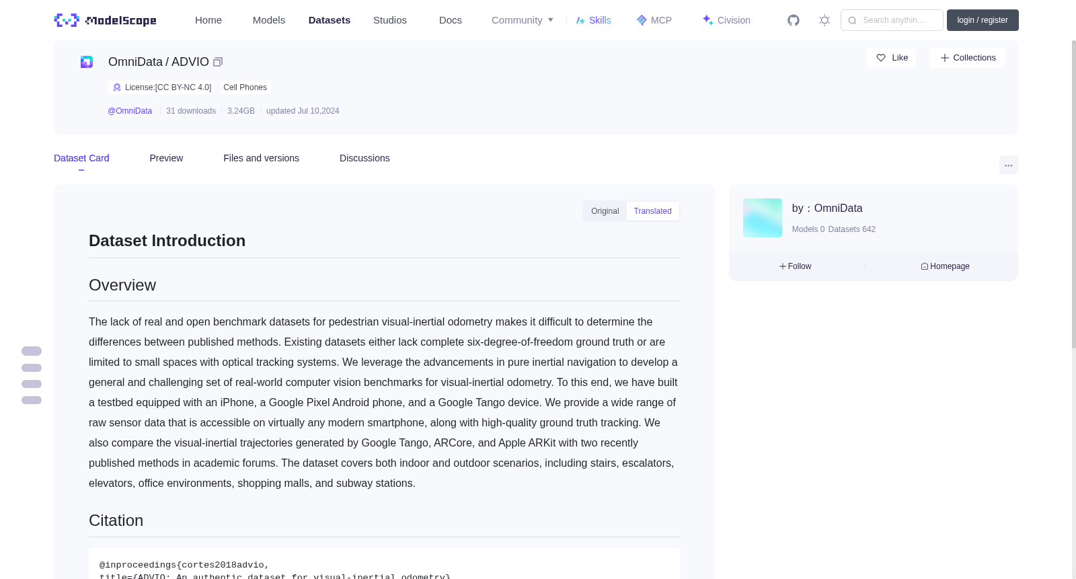Screen dimensions: 1076x579
Task: Jump to fourth outline marker on left
Action: pyautogui.click(x=32, y=400)
